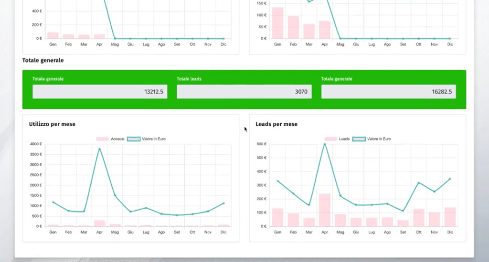Screen dimensions: 489x262
Task: Toggle Valore in Euro legend in Utilizzo chart
Action: [x=147, y=139]
